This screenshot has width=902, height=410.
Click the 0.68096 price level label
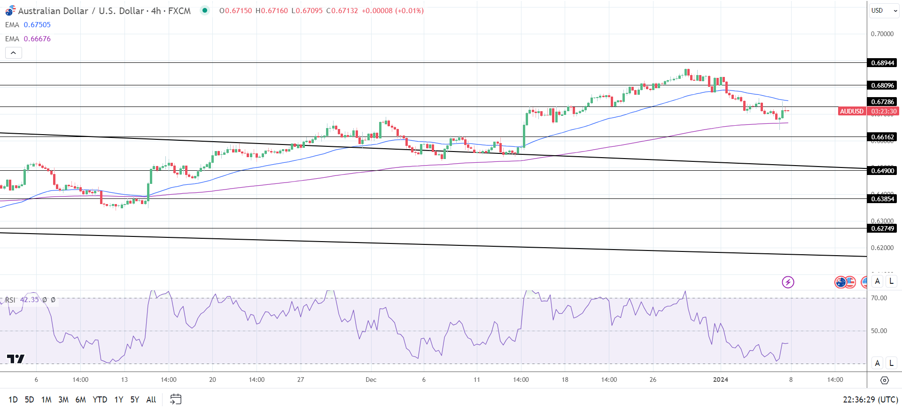(882, 85)
